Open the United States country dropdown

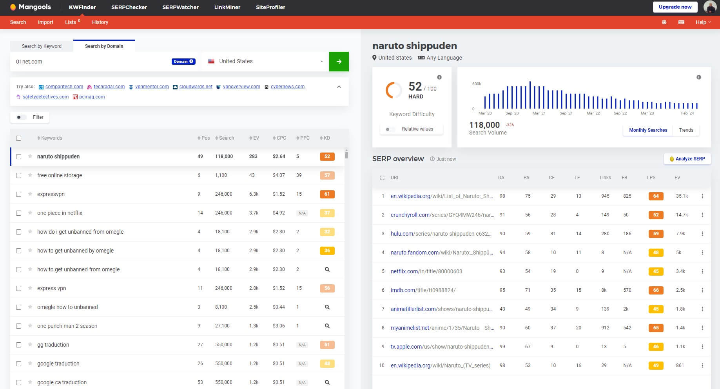click(x=265, y=62)
